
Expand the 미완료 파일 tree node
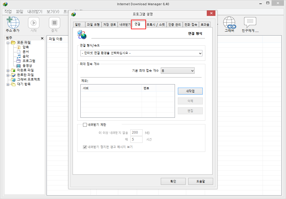[x=8, y=71]
